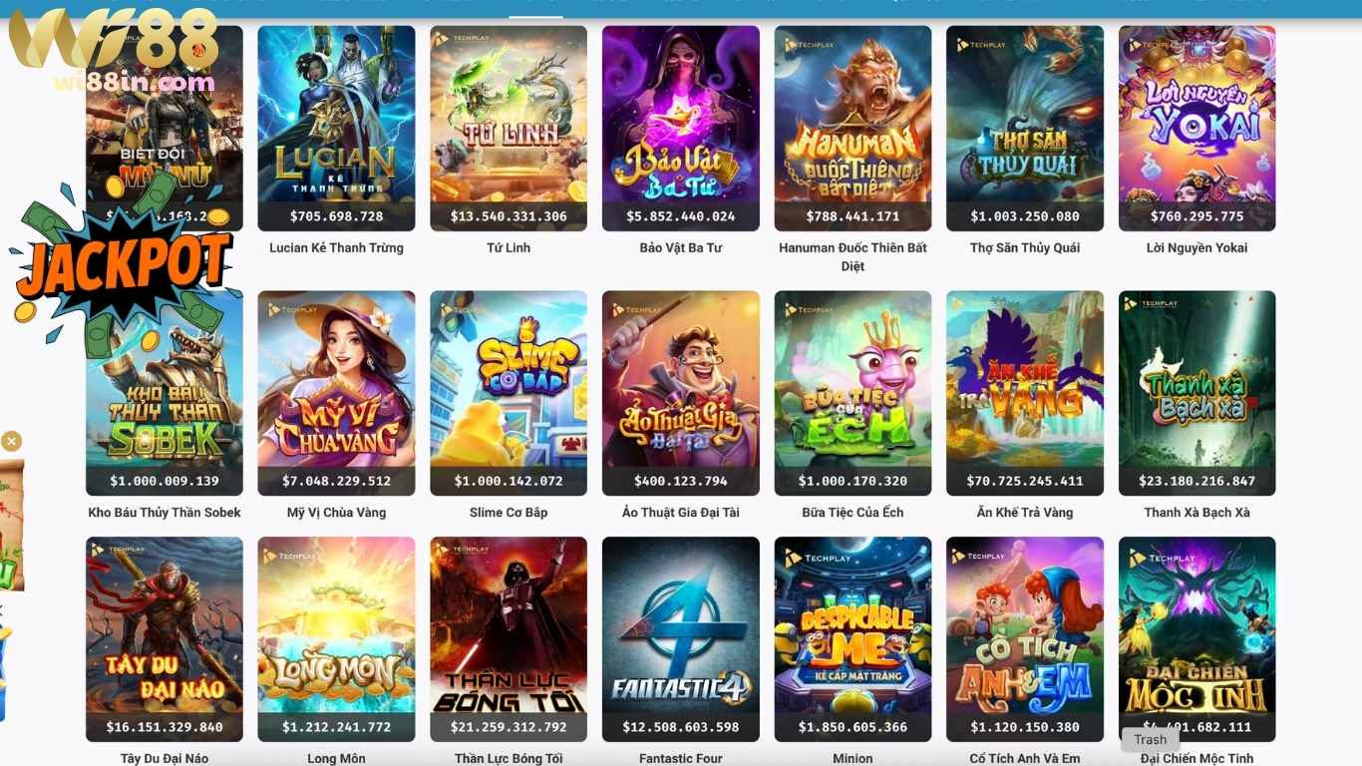Select Hanuman Đuốc Thiên Bất Diệt game
1362x766 pixels.
(x=852, y=129)
